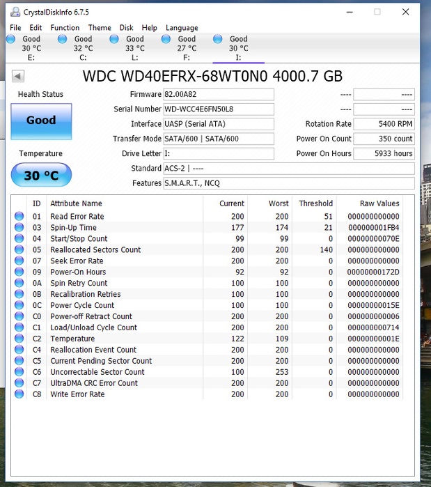This screenshot has height=487, width=431.
Task: Click the Good health status button
Action: point(41,121)
